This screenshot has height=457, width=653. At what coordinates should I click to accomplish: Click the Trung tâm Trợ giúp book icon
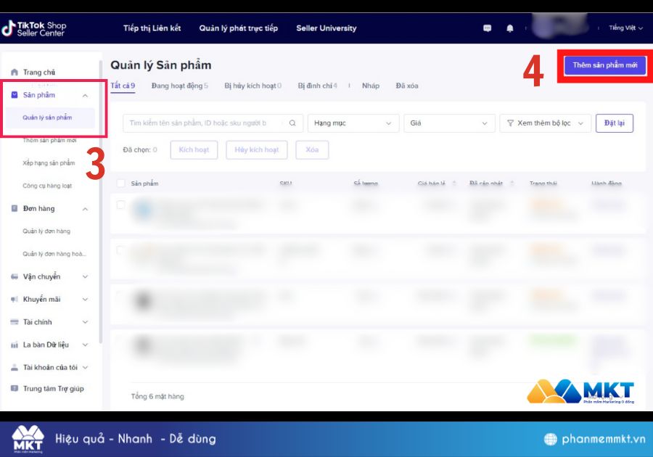[x=15, y=388]
